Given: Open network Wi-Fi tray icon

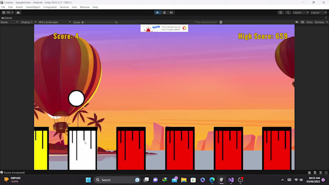Looking at the screenshot, I should tap(296, 180).
